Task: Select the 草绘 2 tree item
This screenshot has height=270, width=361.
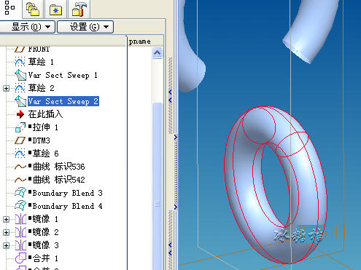Action: (41, 88)
